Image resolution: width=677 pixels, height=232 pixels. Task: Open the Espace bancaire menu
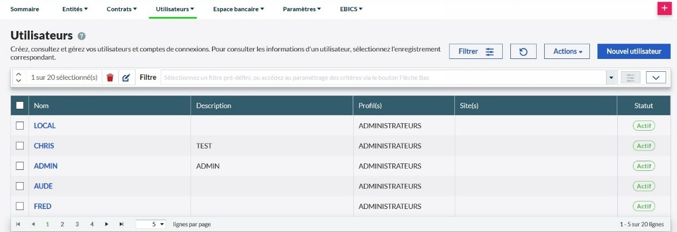pos(238,9)
